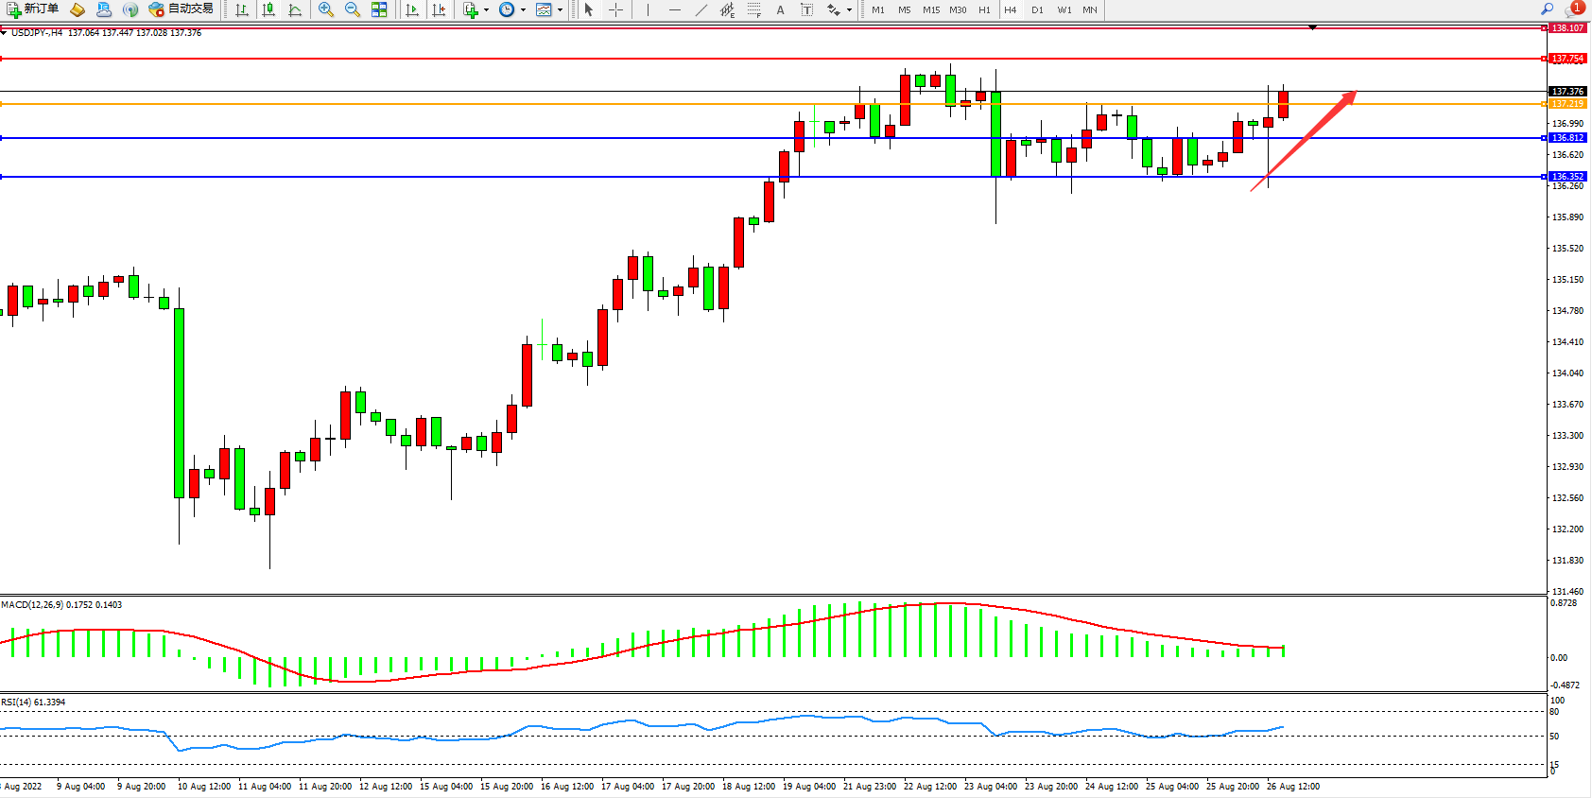The width and height of the screenshot is (1592, 798).
Task: Zoom in on the chart
Action: pyautogui.click(x=326, y=9)
